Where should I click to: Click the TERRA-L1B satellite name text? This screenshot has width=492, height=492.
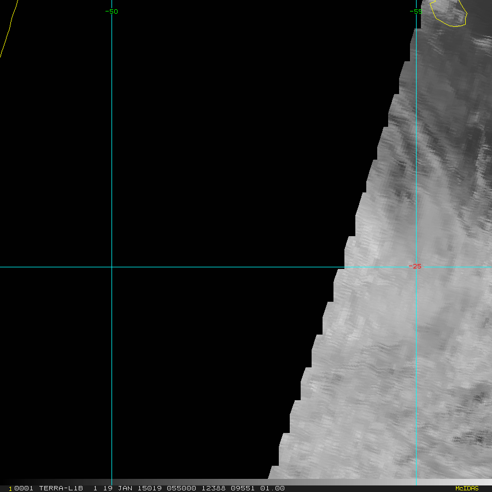[61, 488]
